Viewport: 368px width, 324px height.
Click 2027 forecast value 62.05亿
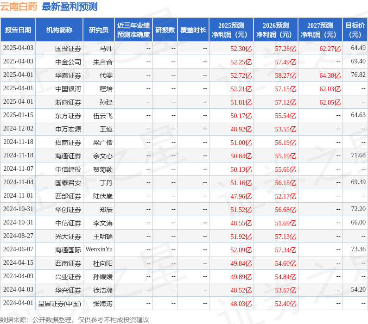330,102
